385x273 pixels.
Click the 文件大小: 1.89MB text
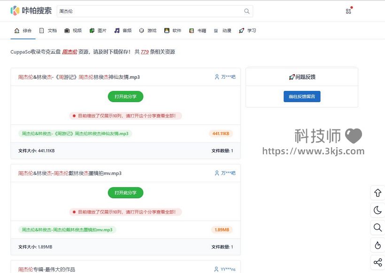coord(35,247)
